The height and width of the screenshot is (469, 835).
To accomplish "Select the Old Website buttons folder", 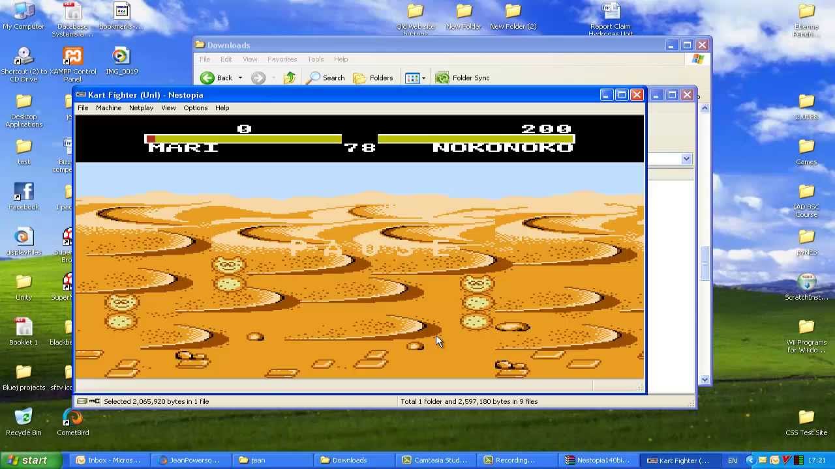I will coord(415,20).
